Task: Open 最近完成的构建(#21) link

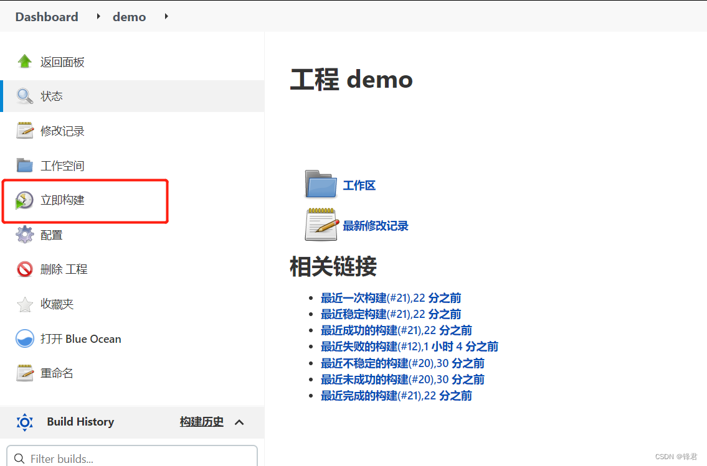Action: click(396, 396)
